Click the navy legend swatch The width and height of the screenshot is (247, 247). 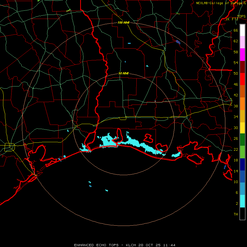click(x=242, y=164)
